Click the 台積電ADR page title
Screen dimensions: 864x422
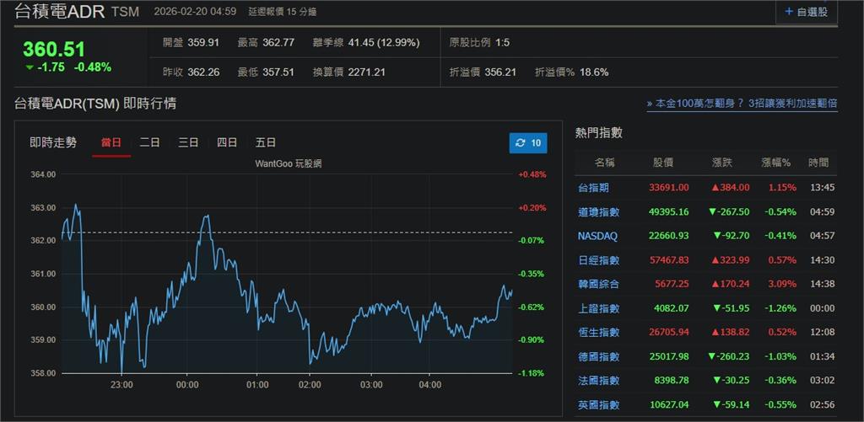(x=60, y=11)
